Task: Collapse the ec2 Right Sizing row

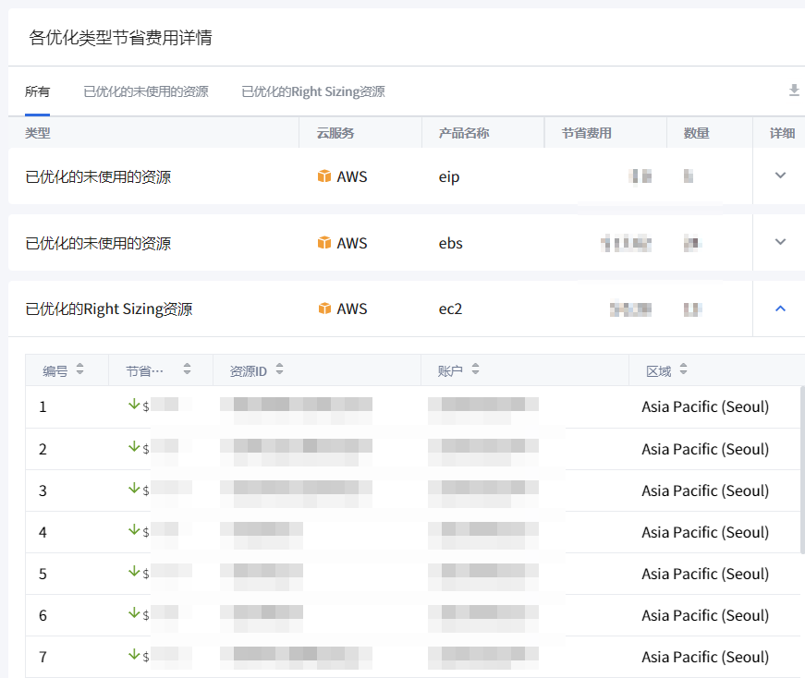Action: click(780, 309)
